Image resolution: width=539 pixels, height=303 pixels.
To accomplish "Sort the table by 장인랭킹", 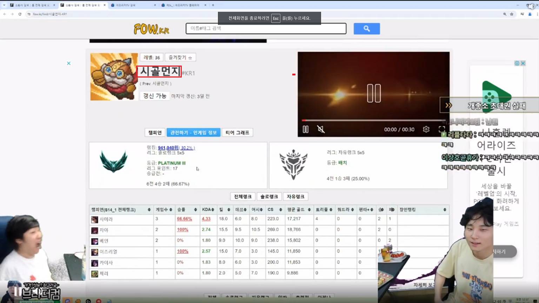I will (423, 210).
